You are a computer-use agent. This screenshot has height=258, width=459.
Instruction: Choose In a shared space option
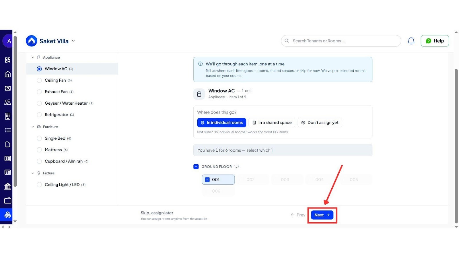point(272,123)
